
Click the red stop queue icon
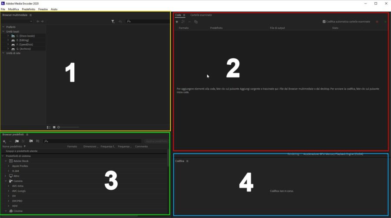point(377,22)
